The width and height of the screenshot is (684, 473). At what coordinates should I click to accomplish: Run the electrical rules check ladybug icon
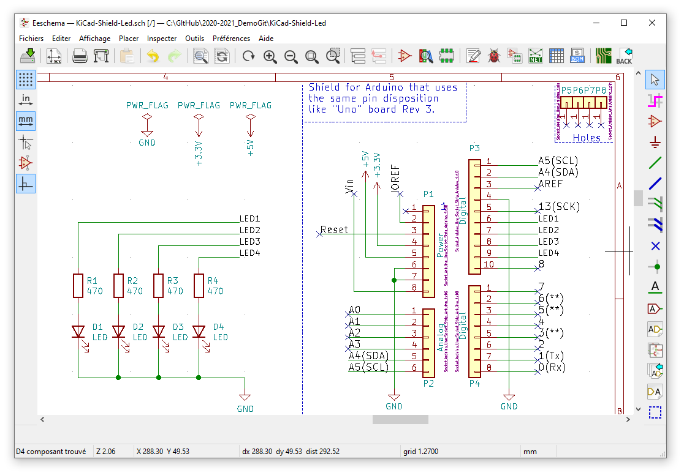click(494, 56)
